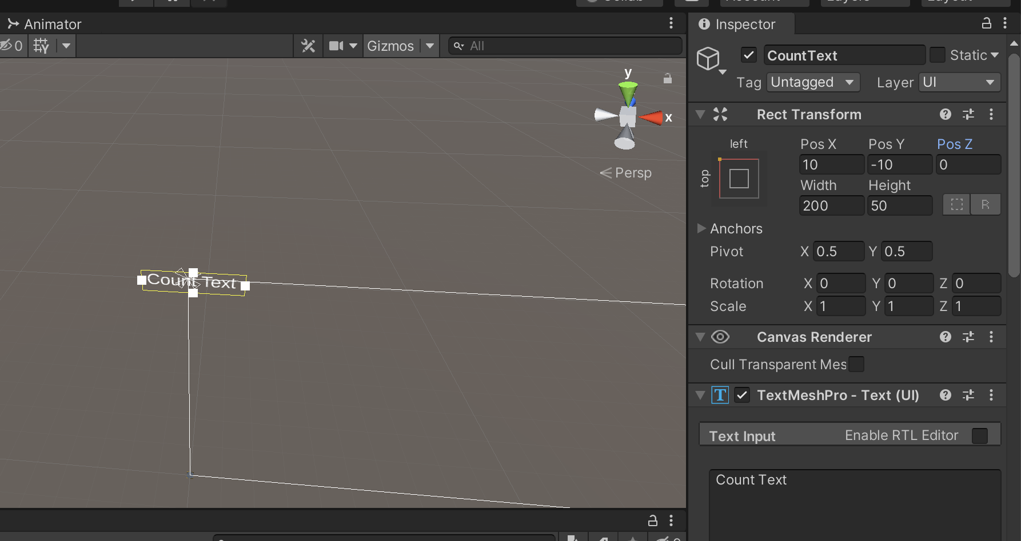The height and width of the screenshot is (541, 1021).
Task: Click the gray bottom gizmo cone
Action: (625, 138)
